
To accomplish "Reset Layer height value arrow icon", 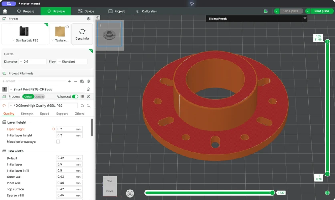I will point(53,129).
